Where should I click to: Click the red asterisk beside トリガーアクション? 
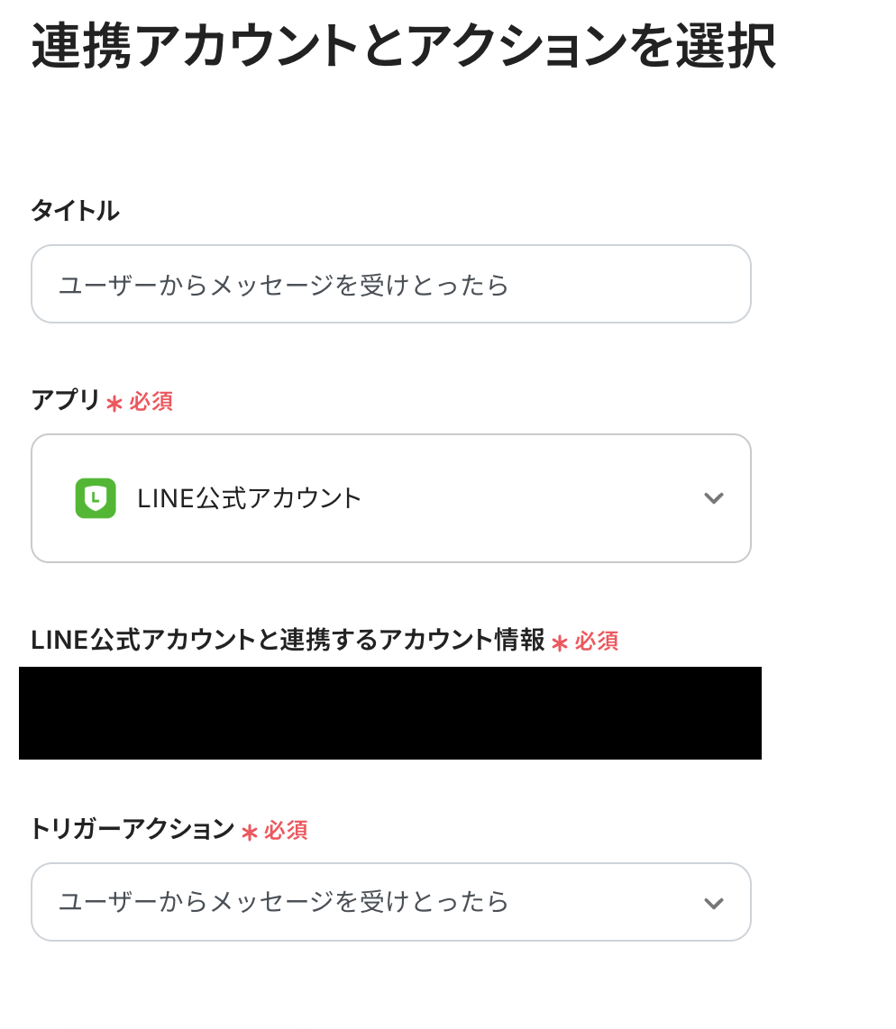(x=250, y=833)
